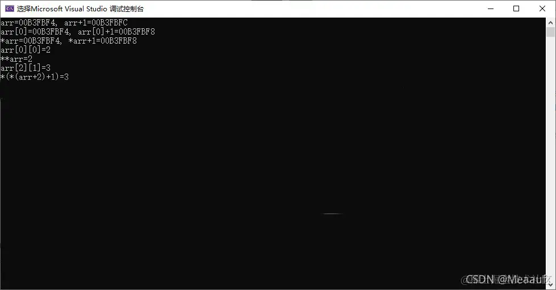
Task: Click the empty scrollbar track below thumb
Action: coord(550,159)
